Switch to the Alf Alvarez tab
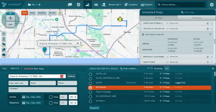The width and height of the screenshot is (216, 112). [197, 18]
